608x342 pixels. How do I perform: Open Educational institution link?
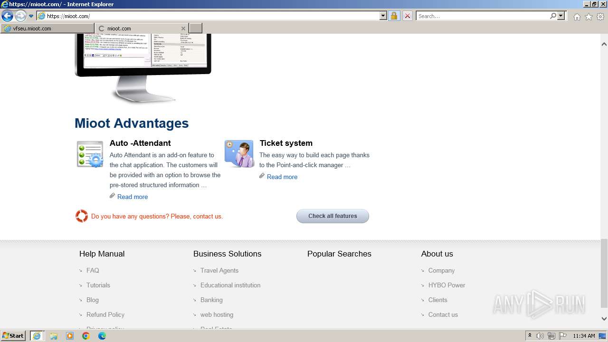click(x=230, y=285)
